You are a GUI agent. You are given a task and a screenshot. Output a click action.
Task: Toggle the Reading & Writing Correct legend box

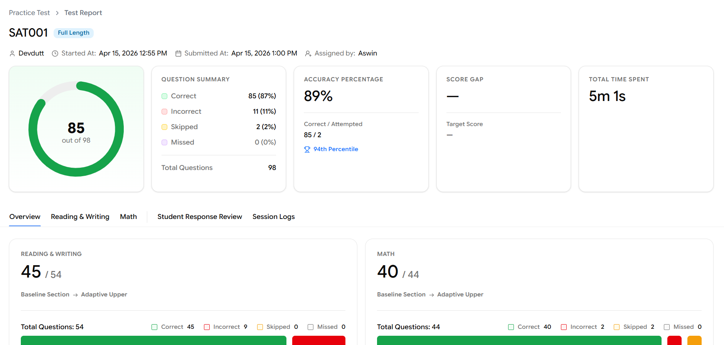(154, 327)
